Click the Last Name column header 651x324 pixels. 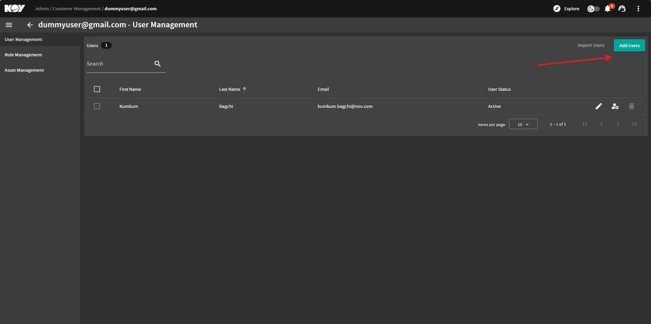(229, 89)
